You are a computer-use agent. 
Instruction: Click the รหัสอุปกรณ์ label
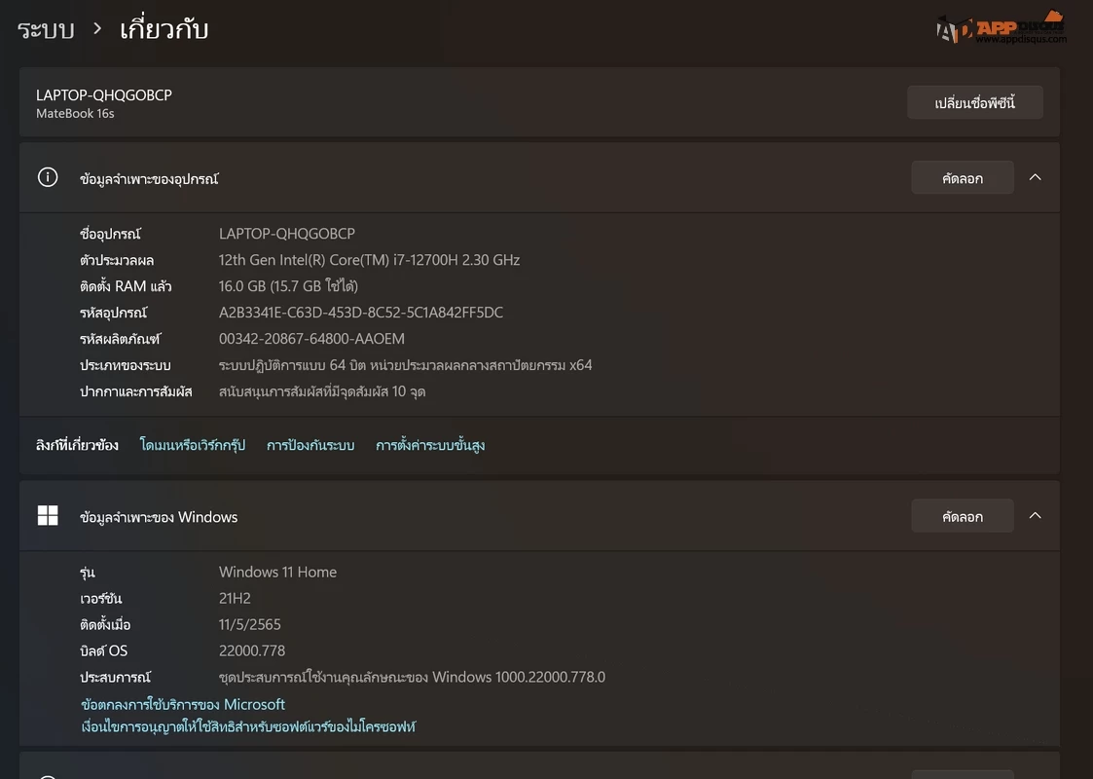(113, 313)
